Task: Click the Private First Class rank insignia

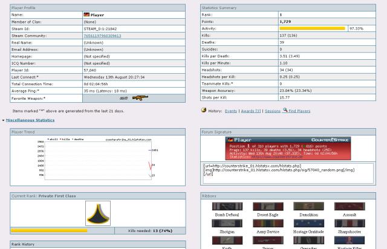Action: click(x=97, y=213)
